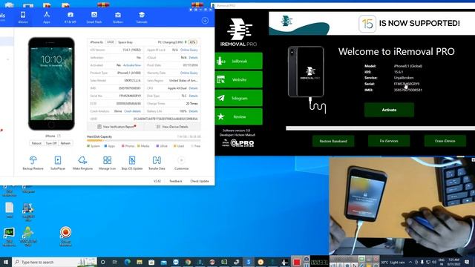This screenshot has width=475, height=267.
Task: Click the blank text file desktop icon
Action: (10, 210)
